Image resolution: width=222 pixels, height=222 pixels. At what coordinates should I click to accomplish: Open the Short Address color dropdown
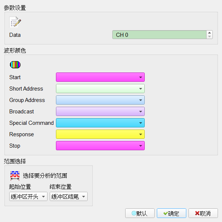pos(100,89)
